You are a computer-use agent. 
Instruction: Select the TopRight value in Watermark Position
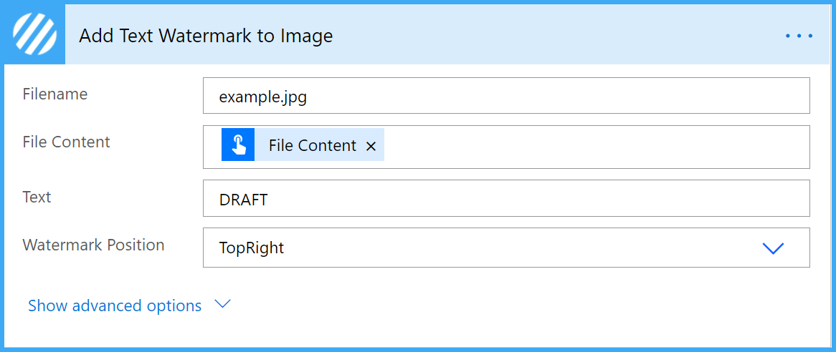(251, 248)
